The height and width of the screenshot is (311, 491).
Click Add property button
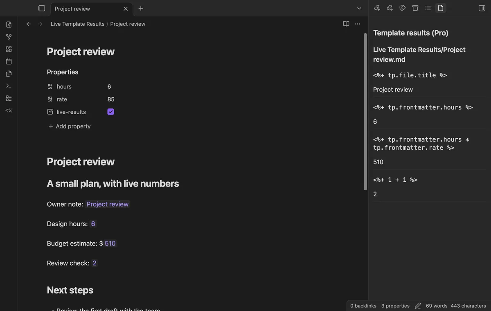click(x=70, y=126)
